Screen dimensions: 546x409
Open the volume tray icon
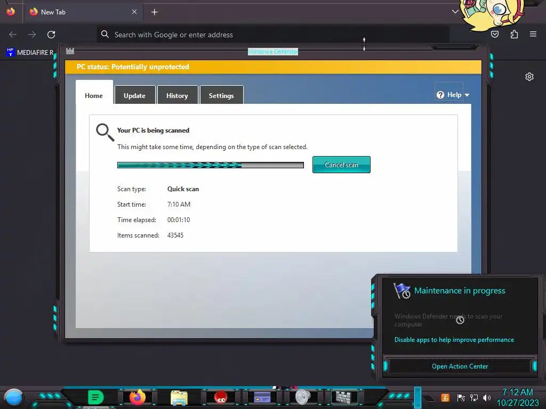pos(487,397)
